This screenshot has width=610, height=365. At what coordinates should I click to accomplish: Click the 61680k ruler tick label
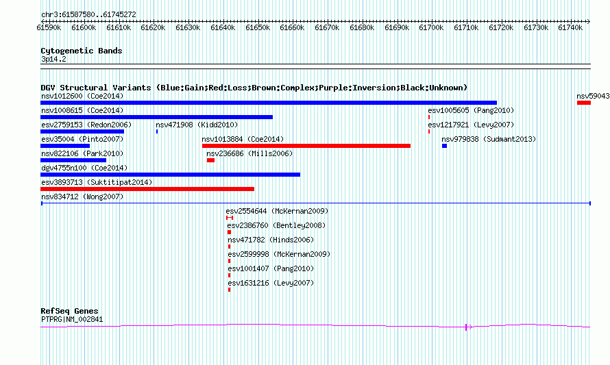(x=362, y=27)
